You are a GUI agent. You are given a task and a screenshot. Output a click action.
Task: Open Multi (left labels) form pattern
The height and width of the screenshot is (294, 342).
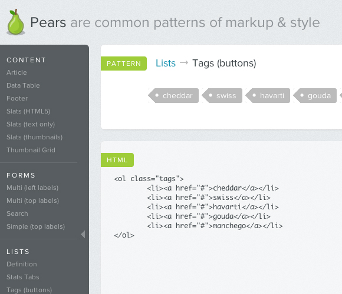point(32,188)
